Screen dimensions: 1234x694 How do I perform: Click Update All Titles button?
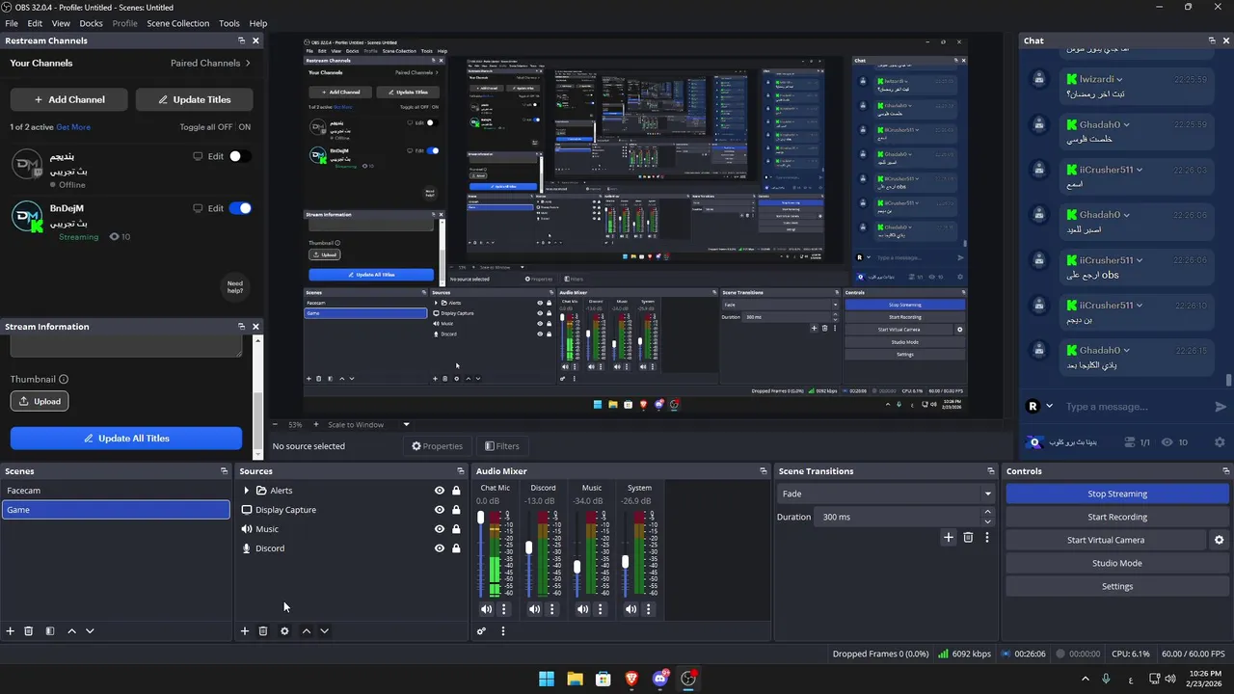click(x=126, y=439)
